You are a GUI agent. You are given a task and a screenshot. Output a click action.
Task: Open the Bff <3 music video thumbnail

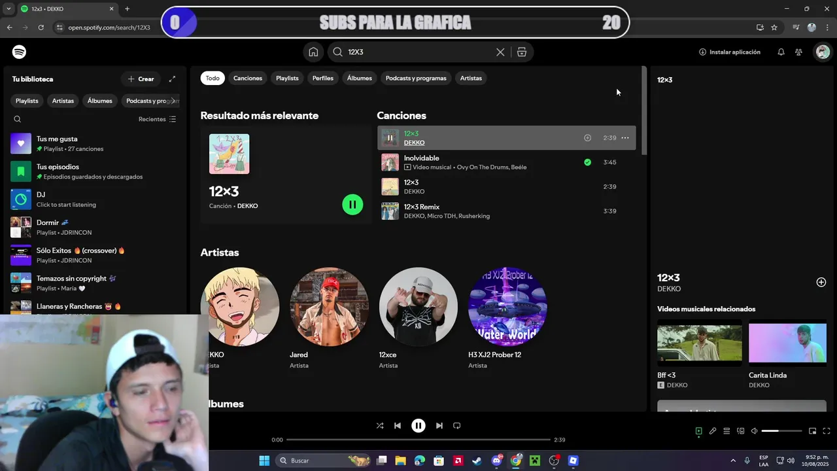pyautogui.click(x=700, y=343)
